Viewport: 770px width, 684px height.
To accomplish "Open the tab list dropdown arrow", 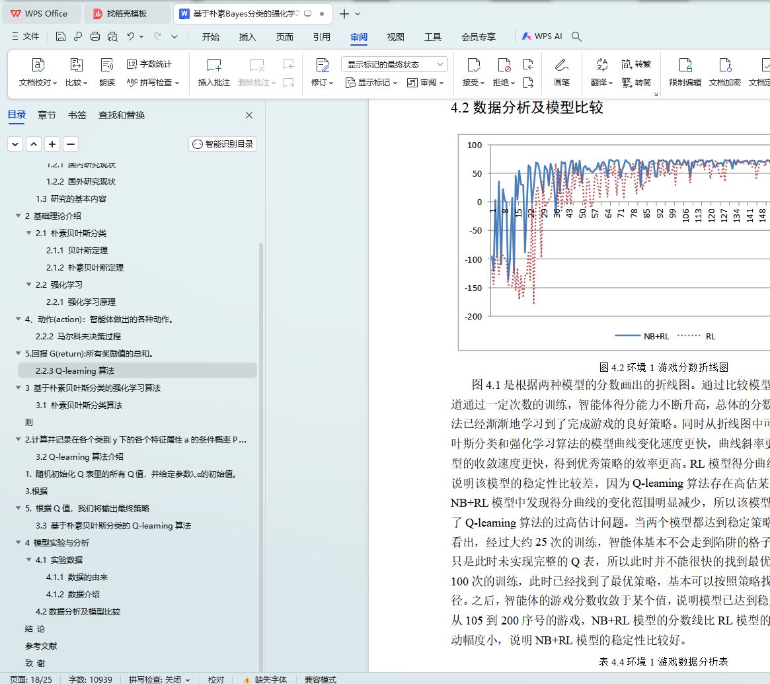I will (x=358, y=14).
